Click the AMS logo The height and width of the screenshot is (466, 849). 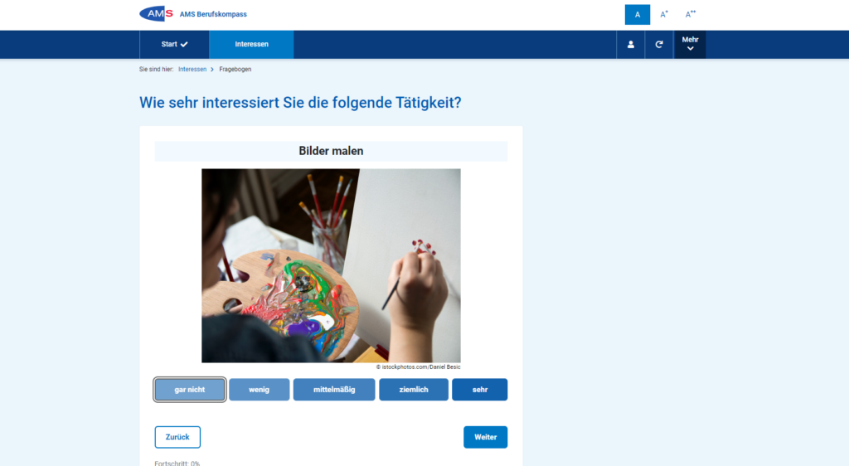coord(157,14)
